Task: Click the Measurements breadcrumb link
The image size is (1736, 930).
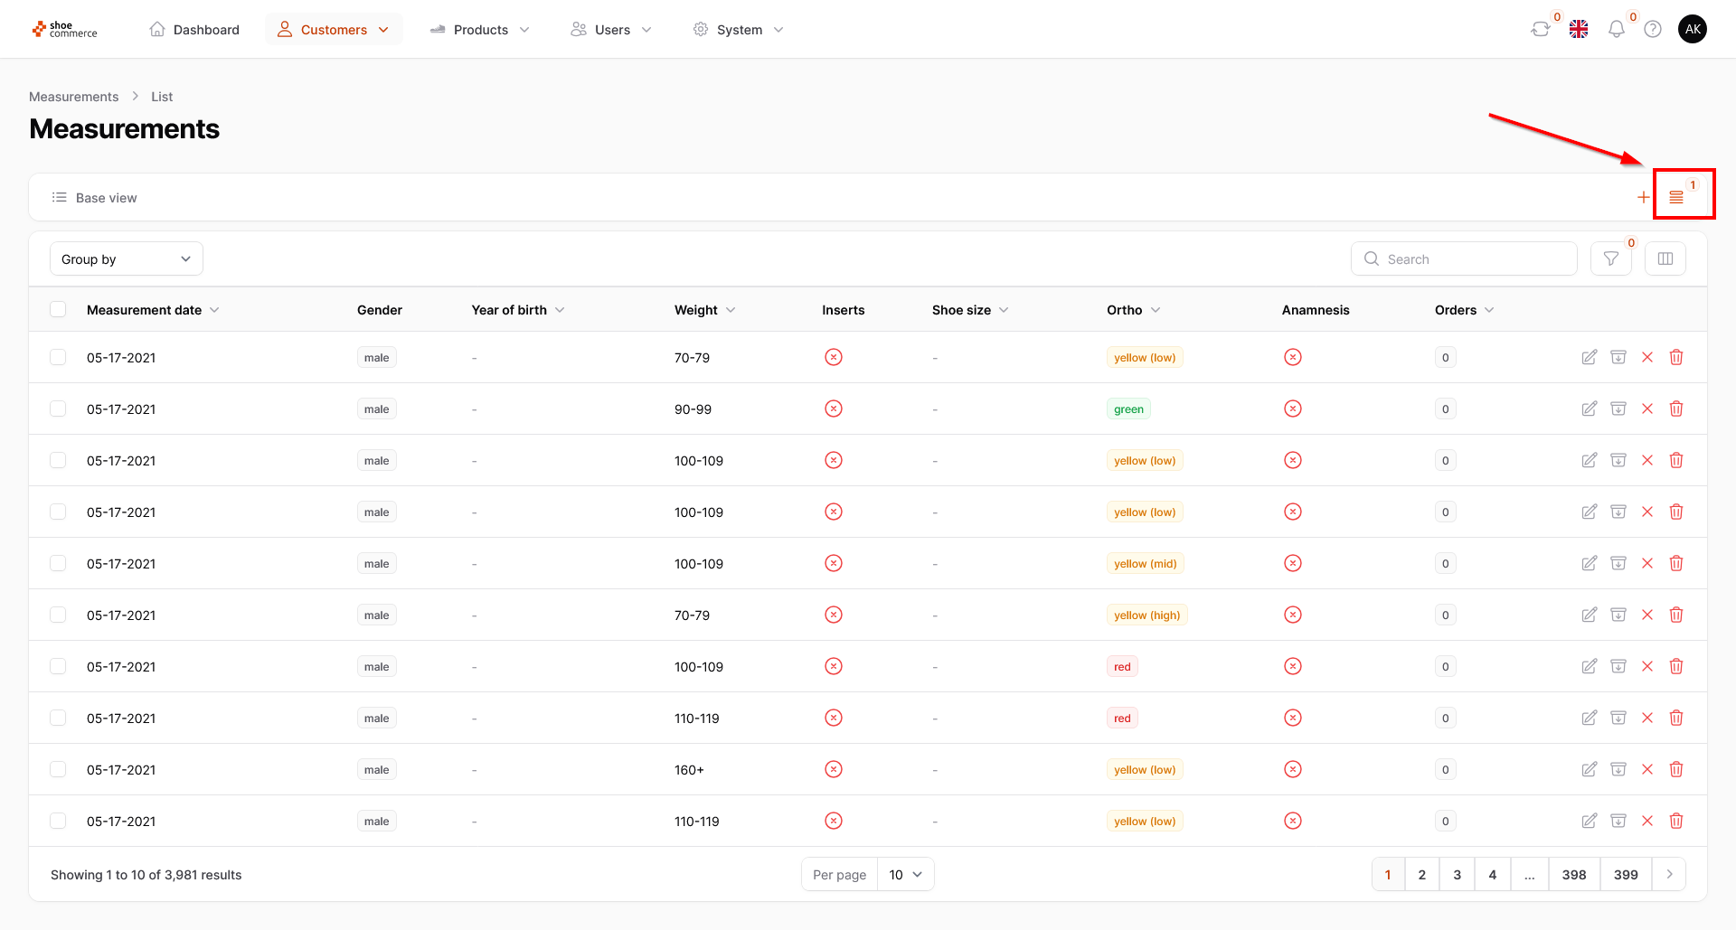Action: click(73, 97)
